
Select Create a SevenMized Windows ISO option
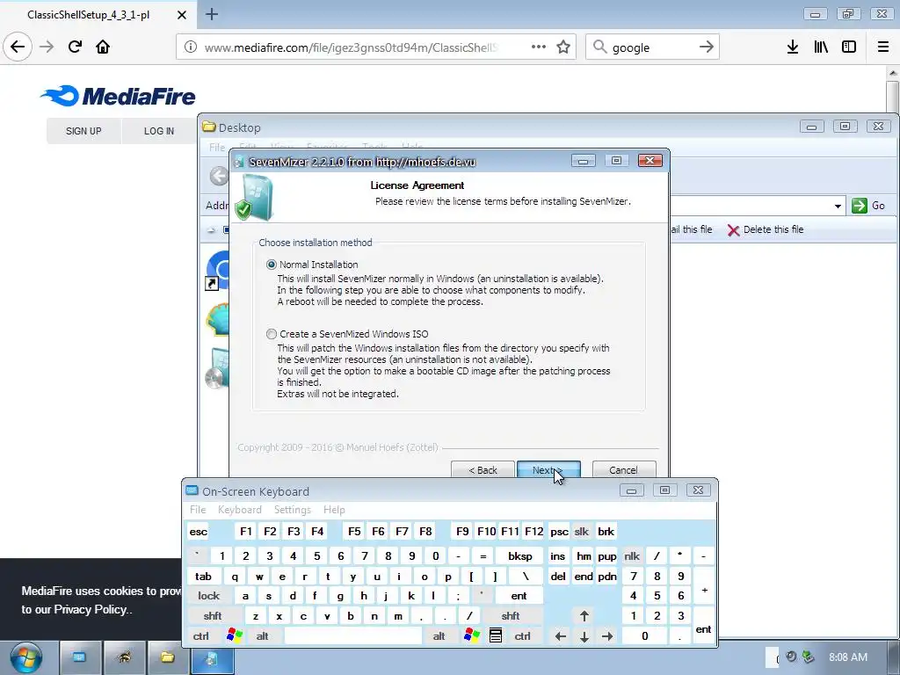click(x=272, y=334)
